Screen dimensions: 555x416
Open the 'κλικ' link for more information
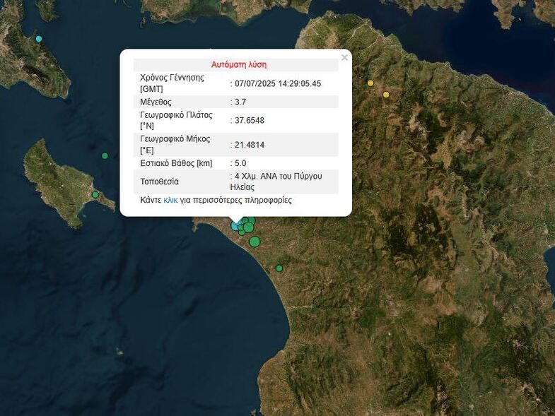[170, 200]
